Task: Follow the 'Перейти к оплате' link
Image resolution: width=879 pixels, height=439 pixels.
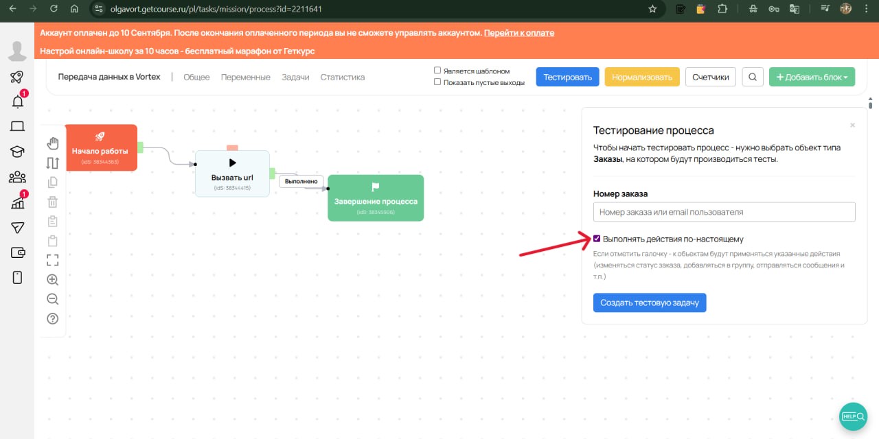Action: pyautogui.click(x=518, y=33)
